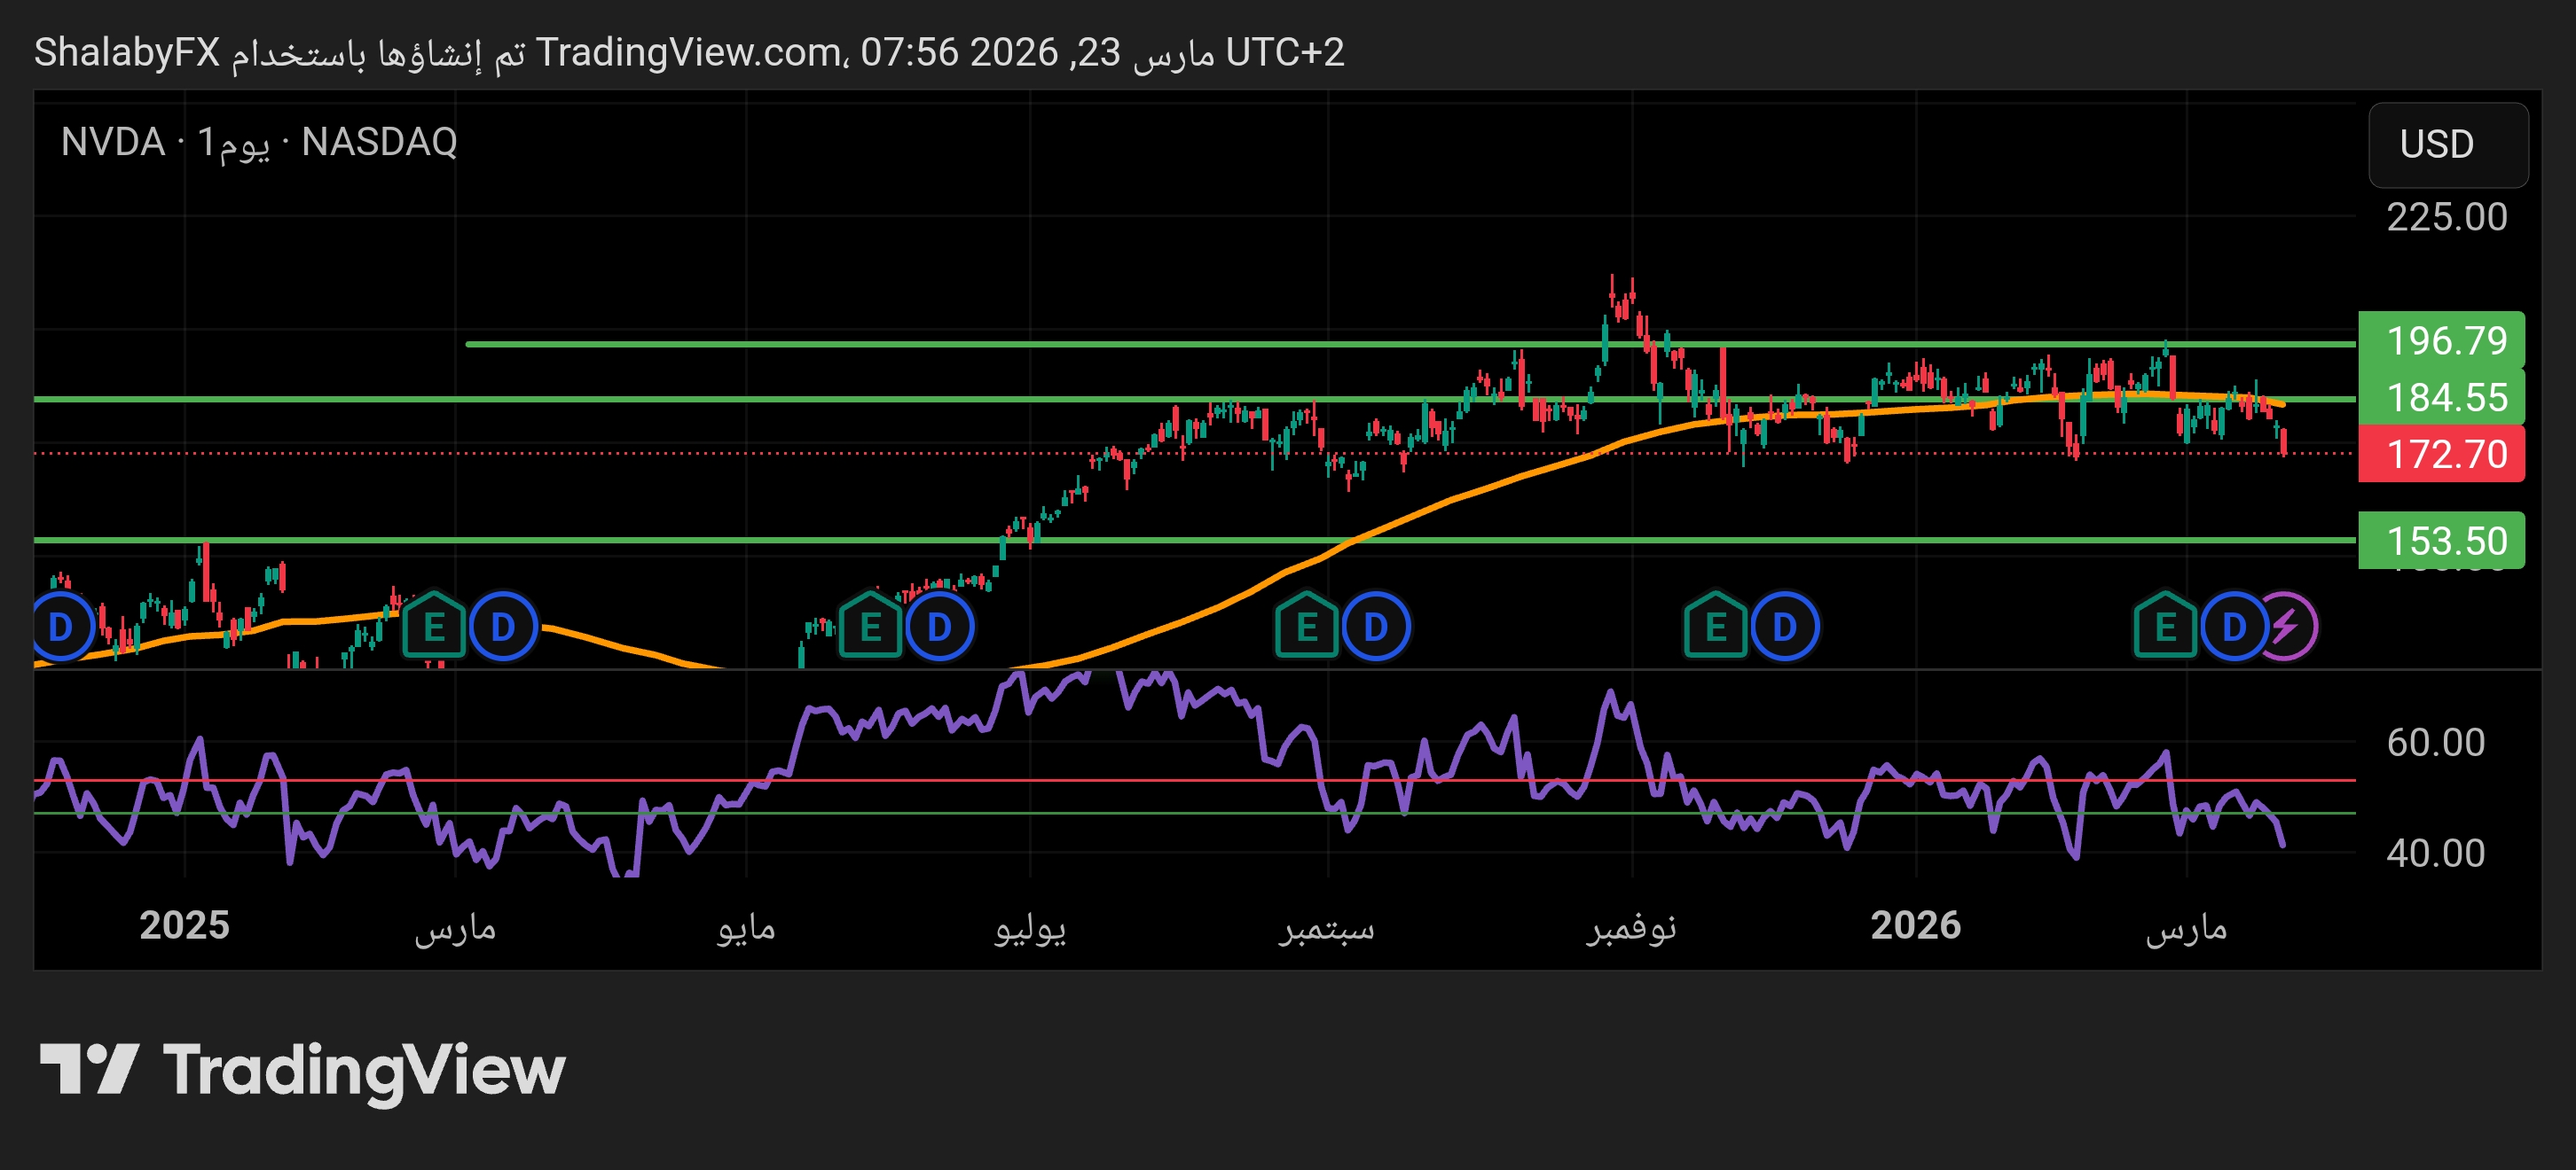2576x1170 pixels.
Task: Click the نوفمبر label on time axis
Action: [1630, 927]
